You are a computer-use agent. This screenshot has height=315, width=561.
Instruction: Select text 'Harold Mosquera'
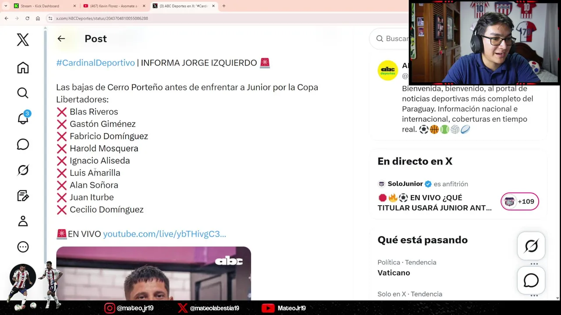point(104,148)
